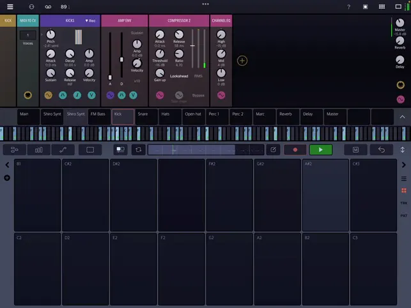Select the FM Bass track tab
This screenshot has height=308, width=411.
[99, 117]
